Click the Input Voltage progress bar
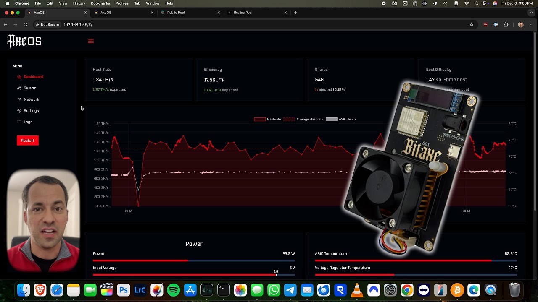 pos(194,275)
